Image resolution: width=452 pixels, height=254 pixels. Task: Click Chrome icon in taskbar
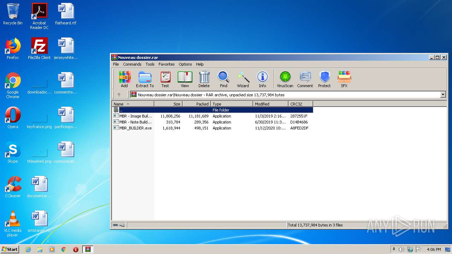click(x=64, y=249)
